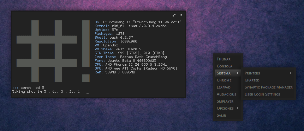Maximize the terminal window
Screen dimensions: 304x131
[174, 15]
